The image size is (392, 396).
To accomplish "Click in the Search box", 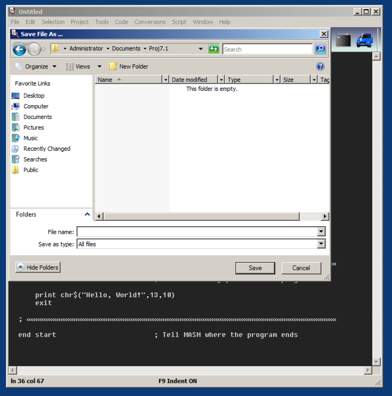I will tap(267, 49).
